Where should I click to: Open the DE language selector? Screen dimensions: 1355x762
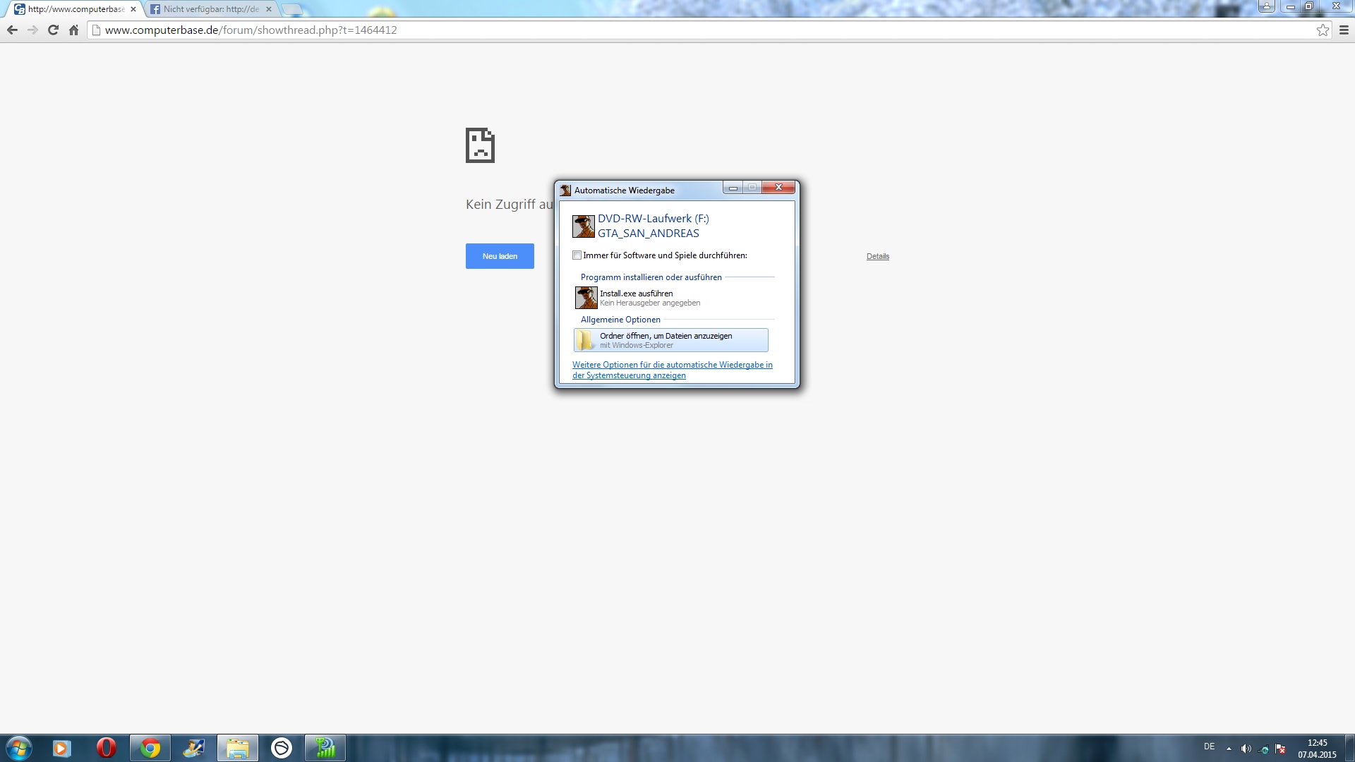[1209, 746]
